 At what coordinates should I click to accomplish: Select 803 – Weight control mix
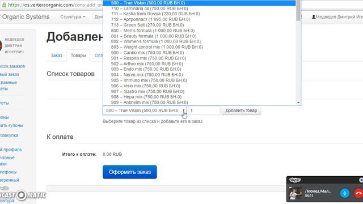[x=199, y=47]
